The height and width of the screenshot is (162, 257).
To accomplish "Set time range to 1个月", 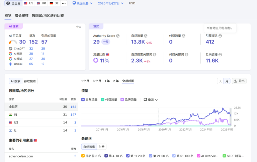I will 85,81.
